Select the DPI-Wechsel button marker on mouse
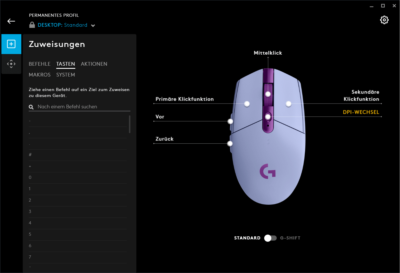This screenshot has height=273, width=400. [268, 117]
